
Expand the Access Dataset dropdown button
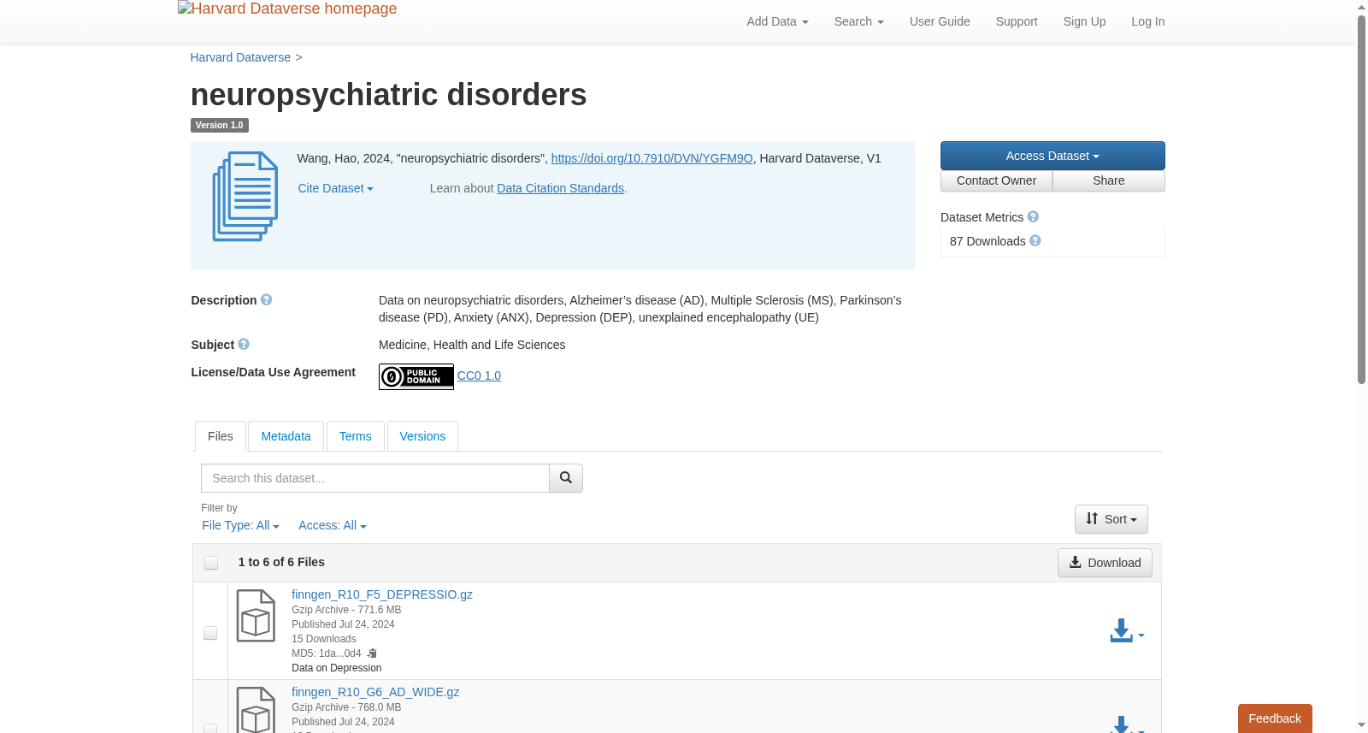(1053, 156)
